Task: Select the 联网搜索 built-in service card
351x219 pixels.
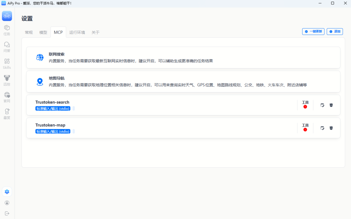Action: [x=183, y=58]
